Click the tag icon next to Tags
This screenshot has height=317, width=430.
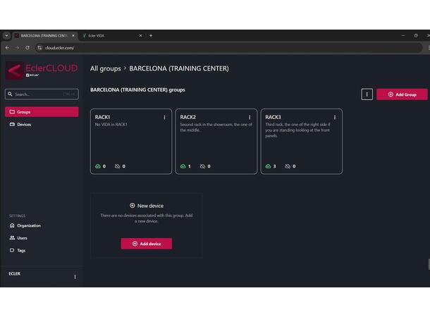[x=12, y=250]
